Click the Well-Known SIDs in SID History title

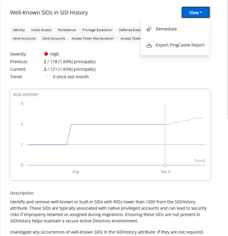[49, 13]
